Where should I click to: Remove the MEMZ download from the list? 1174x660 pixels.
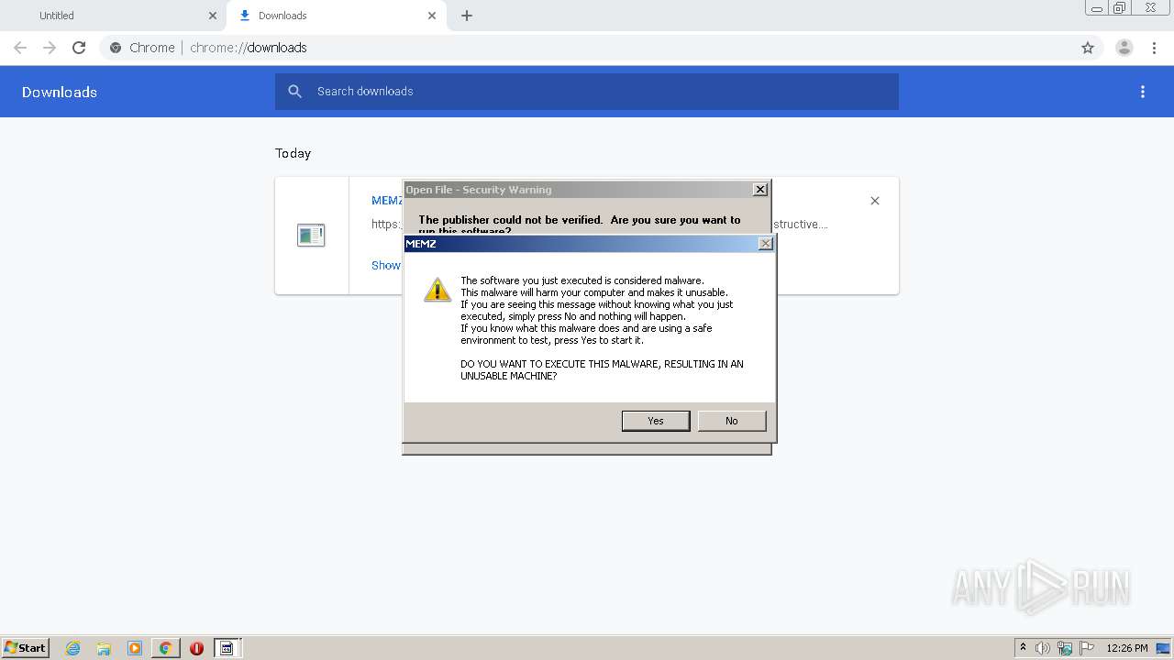pyautogui.click(x=875, y=201)
